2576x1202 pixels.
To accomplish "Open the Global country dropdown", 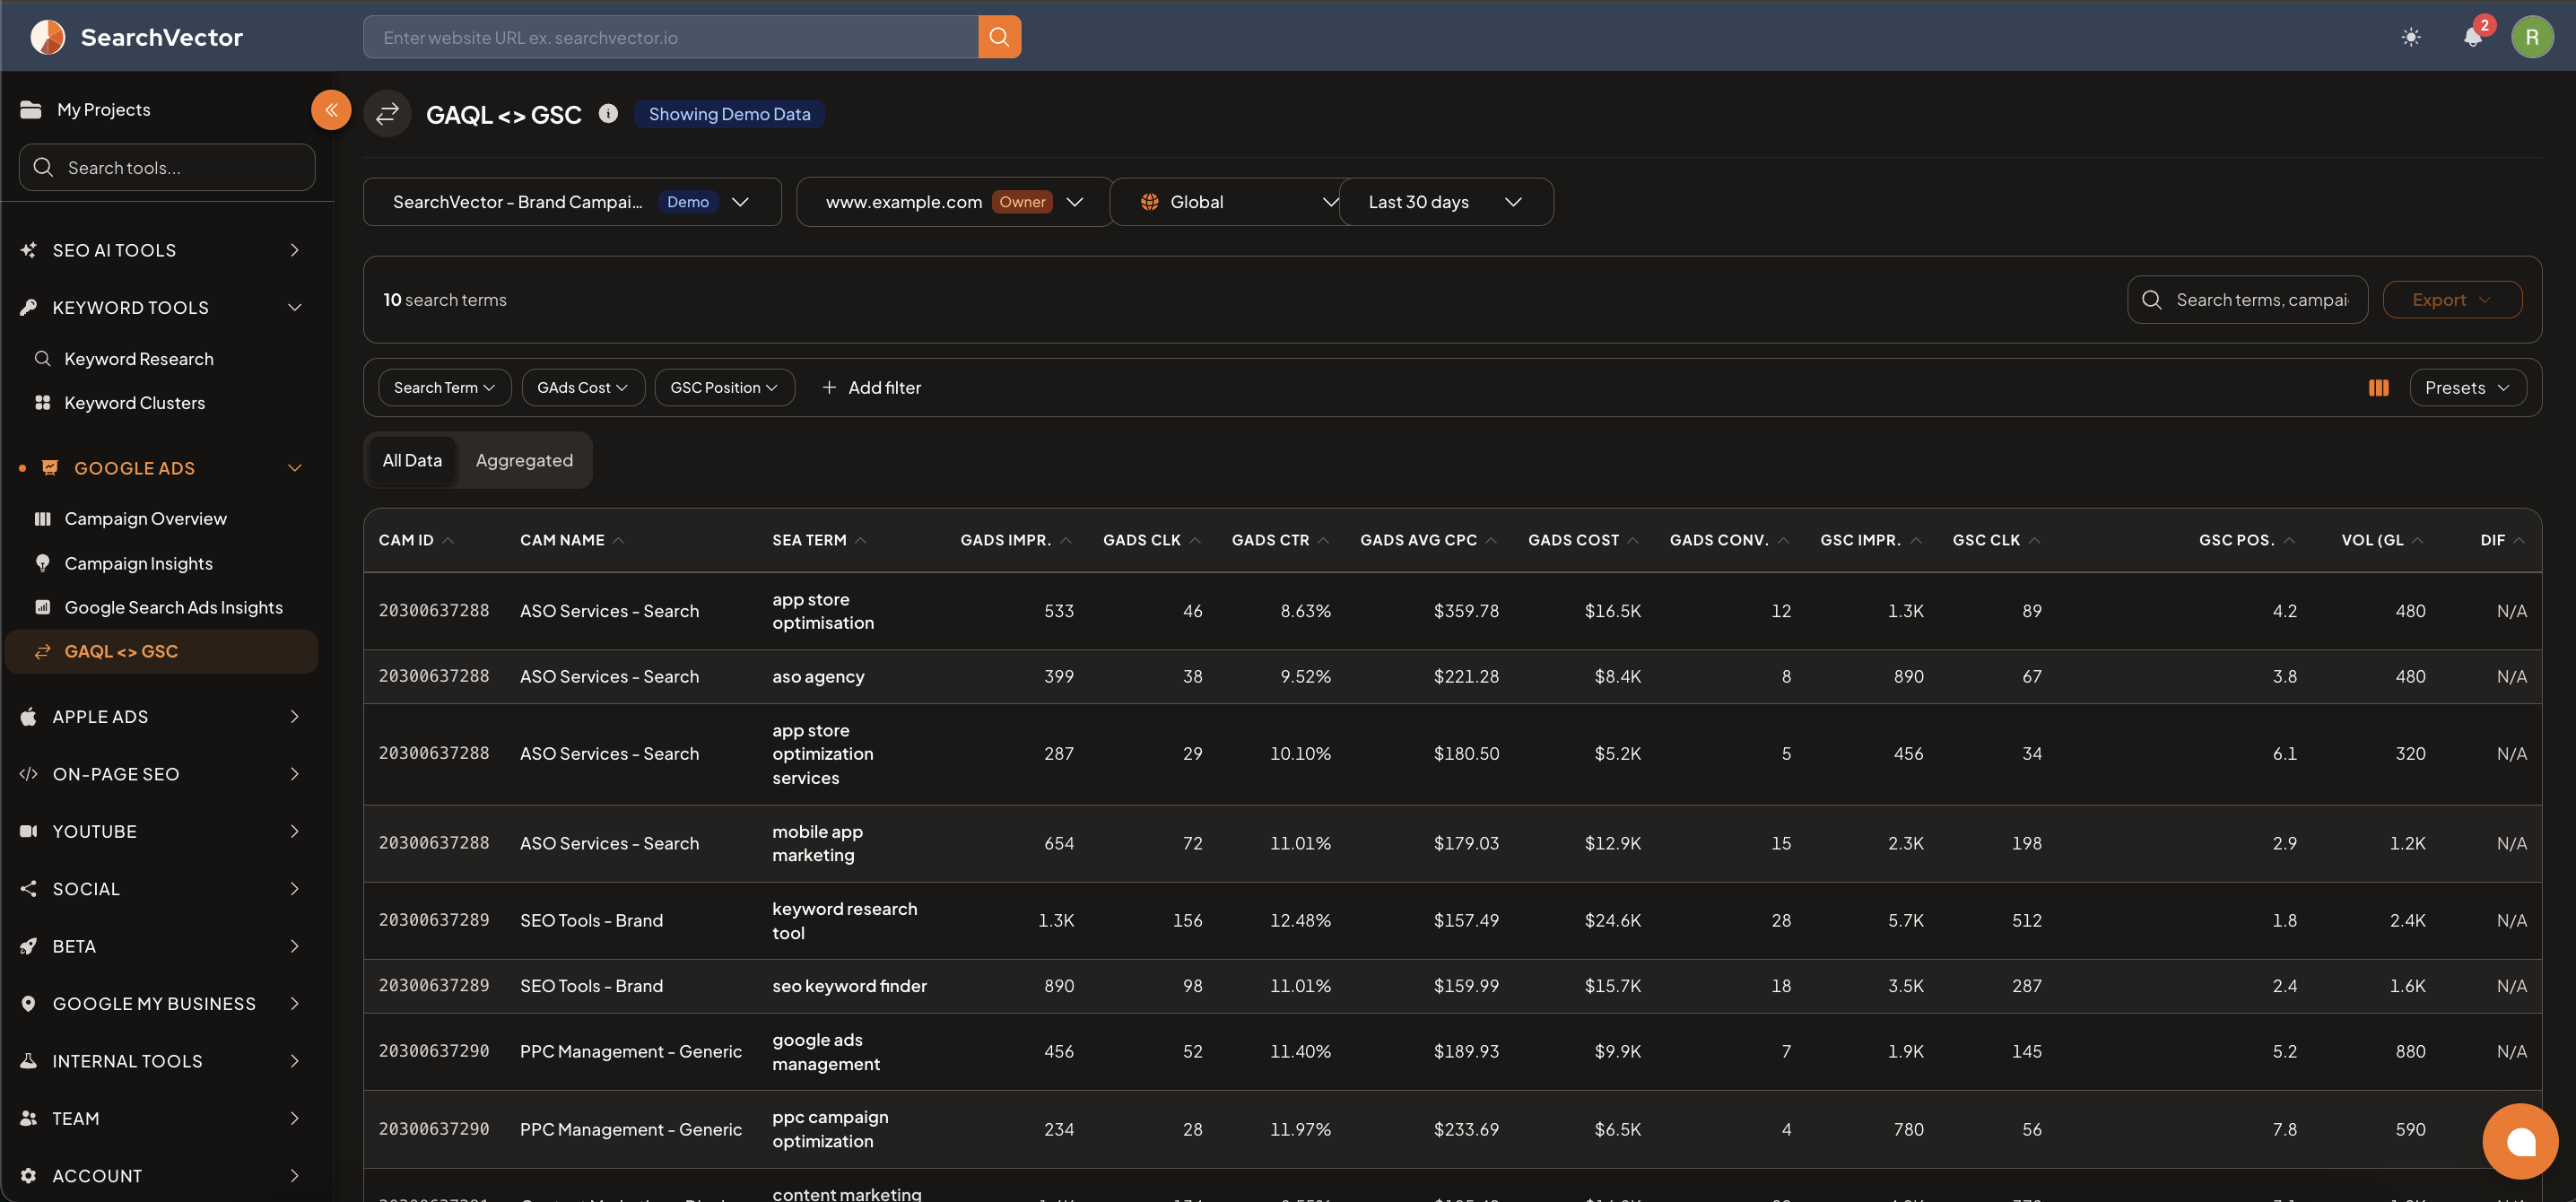I will point(1225,202).
